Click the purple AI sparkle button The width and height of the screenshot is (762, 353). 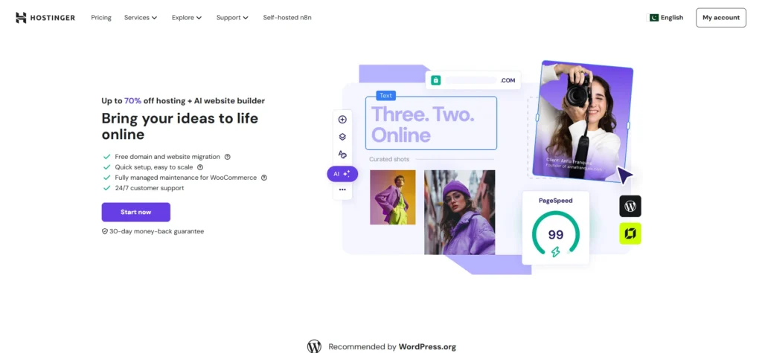pos(342,174)
